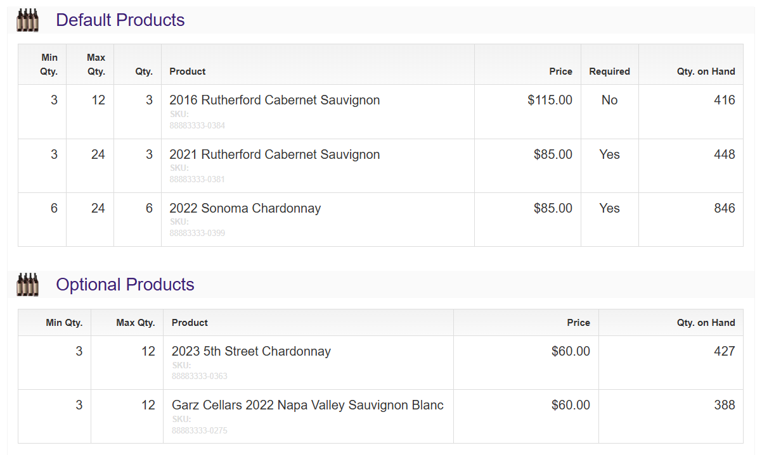Click the Required column header
Image resolution: width=762 pixels, height=455 pixels.
pos(609,72)
